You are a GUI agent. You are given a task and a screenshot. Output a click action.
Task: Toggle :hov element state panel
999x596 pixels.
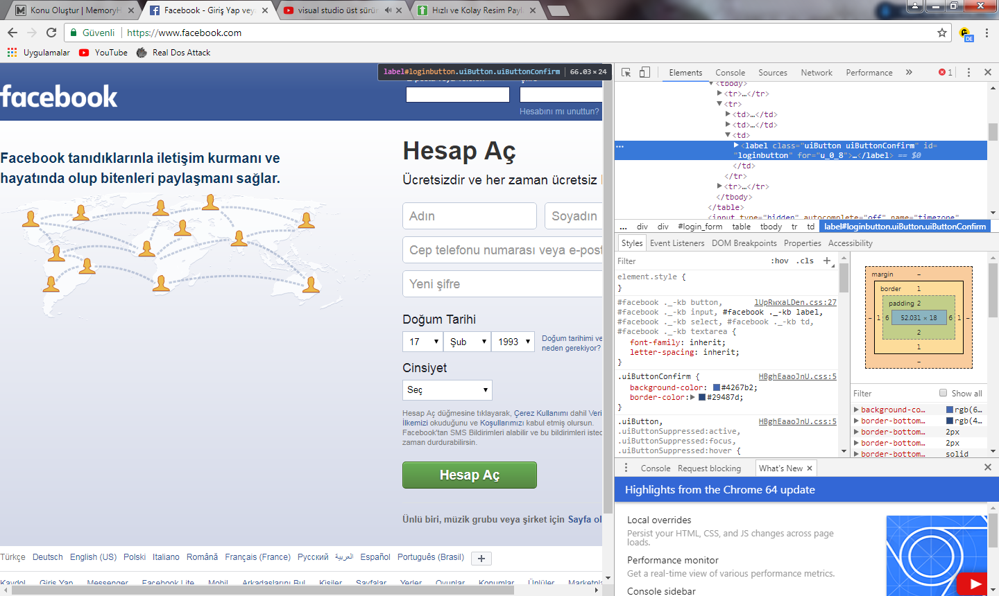[x=780, y=261]
